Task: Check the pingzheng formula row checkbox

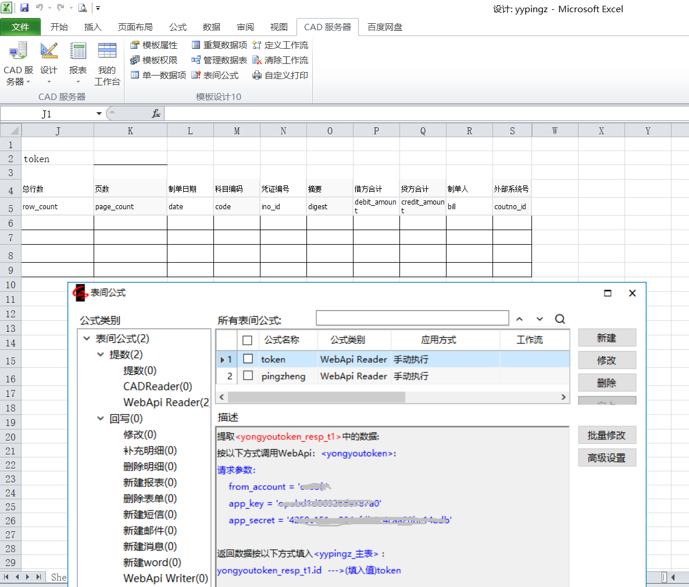Action: click(x=248, y=376)
